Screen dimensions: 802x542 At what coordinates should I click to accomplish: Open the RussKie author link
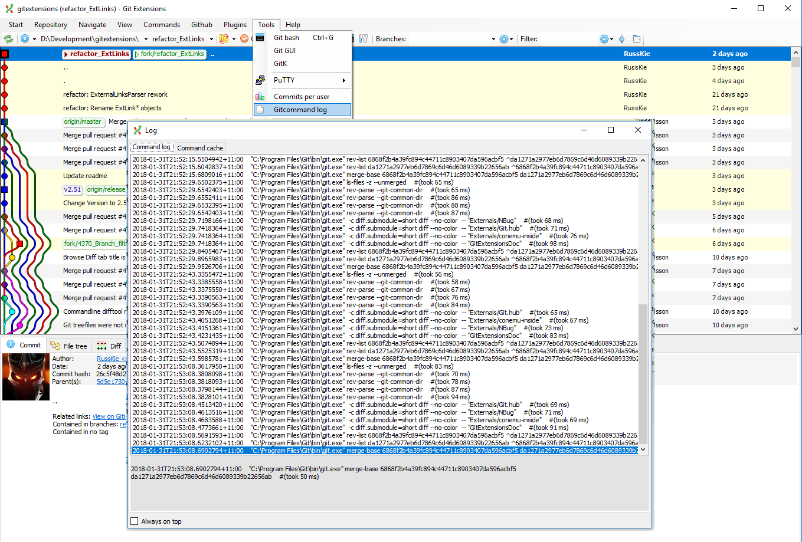tap(110, 358)
